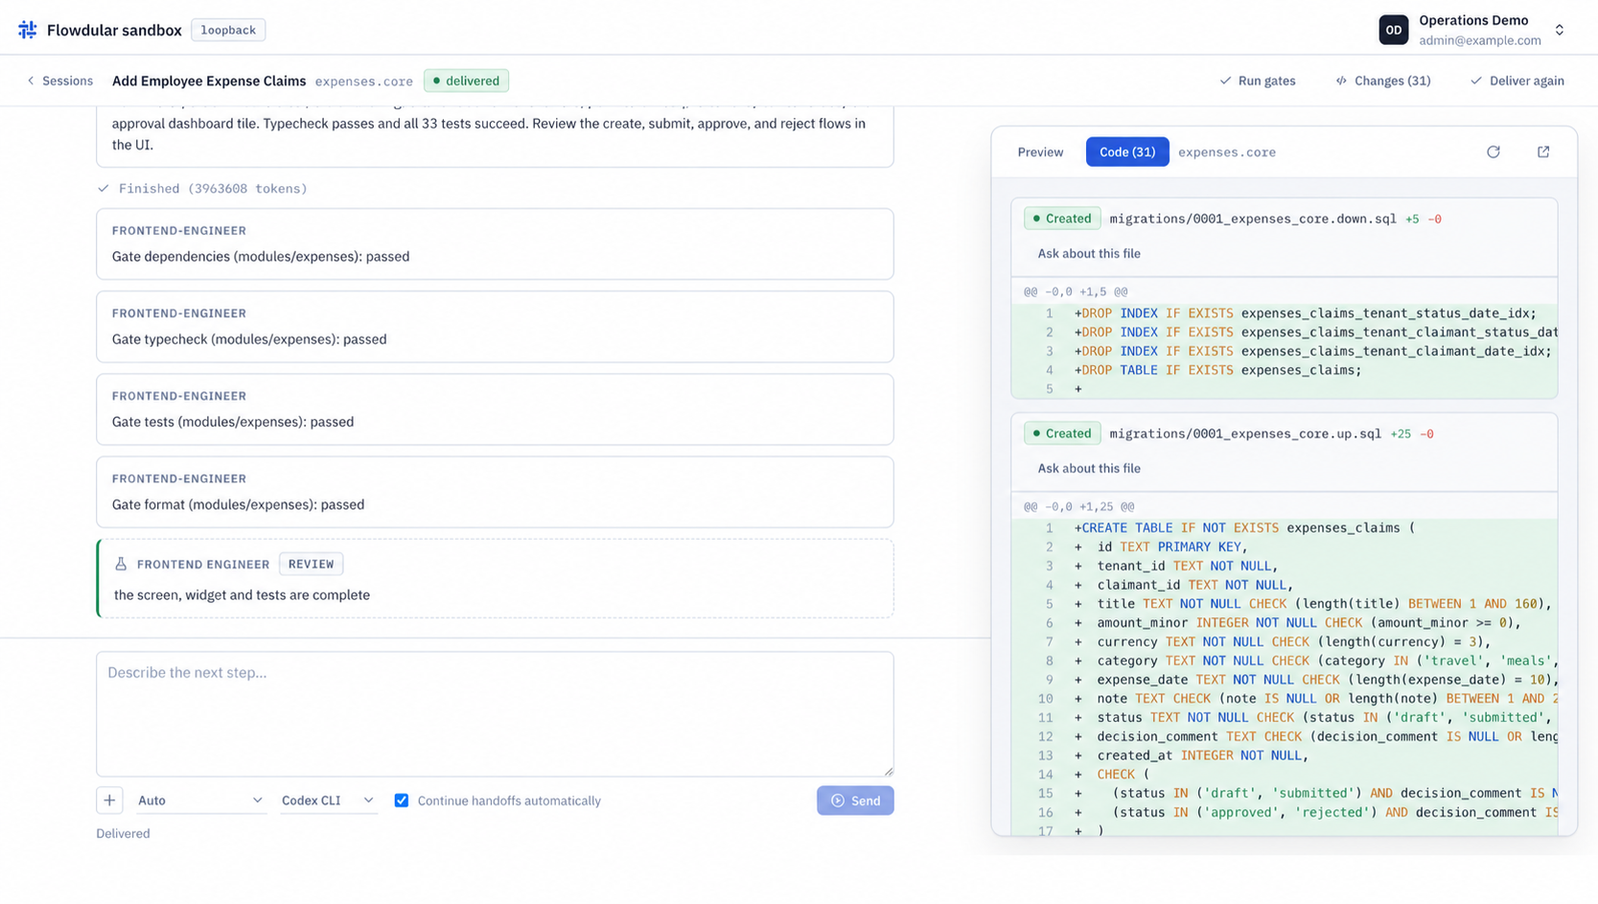Click the Send button
Screen dimensions: 1598x904
pos(855,800)
